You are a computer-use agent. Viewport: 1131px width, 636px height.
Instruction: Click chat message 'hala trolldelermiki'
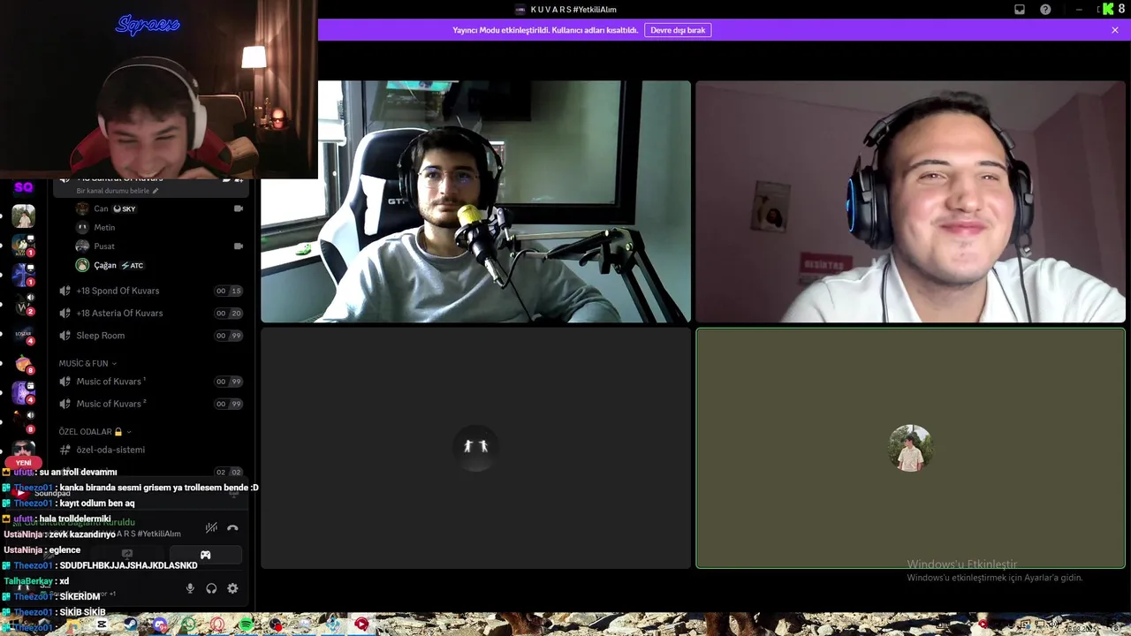click(74, 519)
